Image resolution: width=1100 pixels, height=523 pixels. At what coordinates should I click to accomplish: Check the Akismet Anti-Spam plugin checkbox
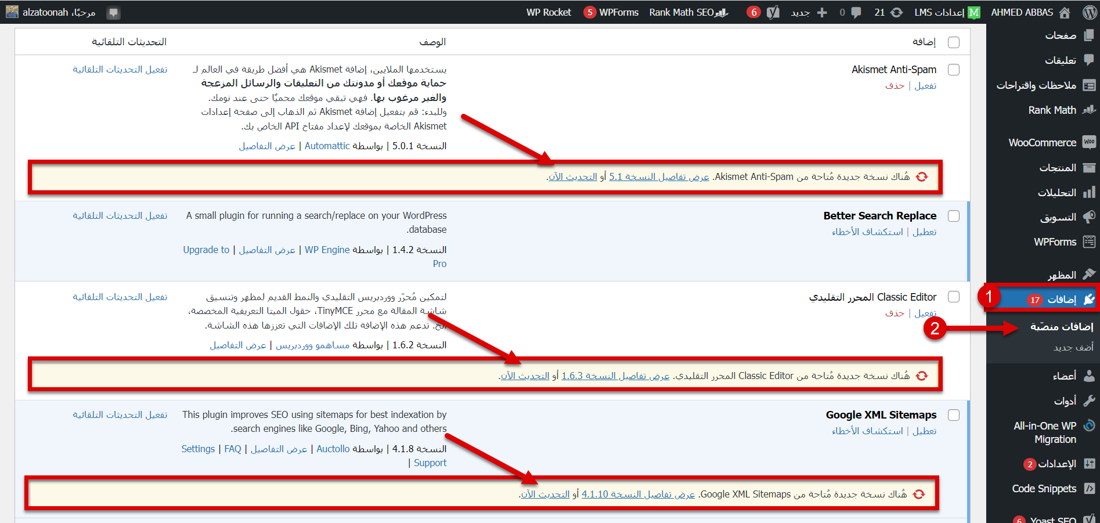coord(953,70)
